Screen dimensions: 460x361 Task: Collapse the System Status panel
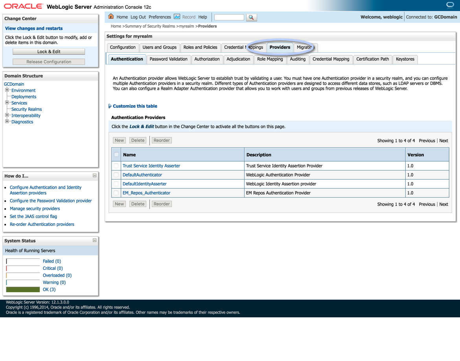(94, 240)
